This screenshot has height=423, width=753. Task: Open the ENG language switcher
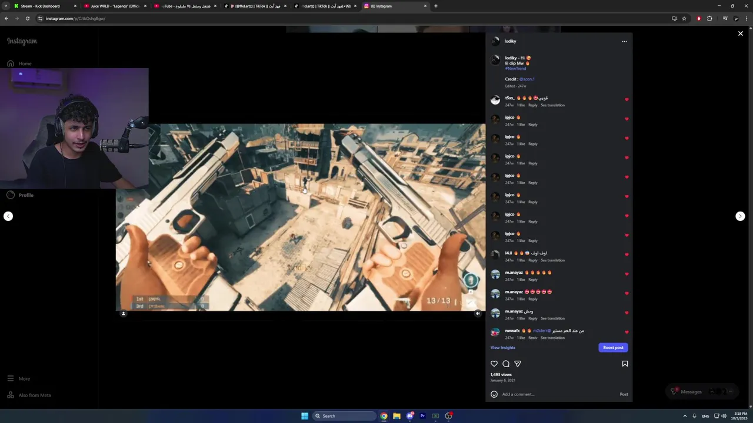coord(705,416)
